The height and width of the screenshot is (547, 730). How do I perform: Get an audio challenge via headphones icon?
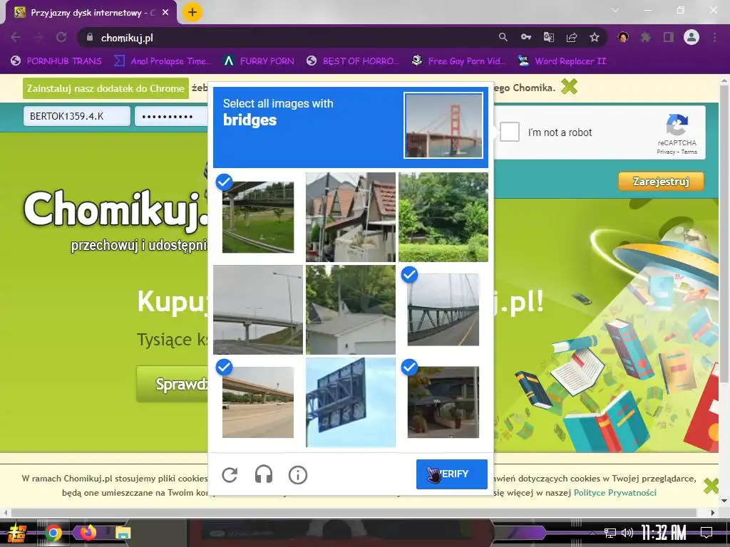tap(264, 475)
